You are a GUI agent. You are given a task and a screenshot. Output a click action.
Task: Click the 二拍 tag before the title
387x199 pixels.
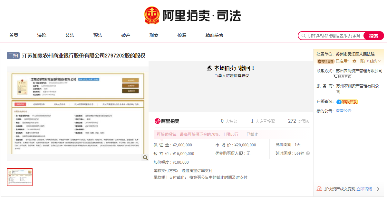[14, 56]
